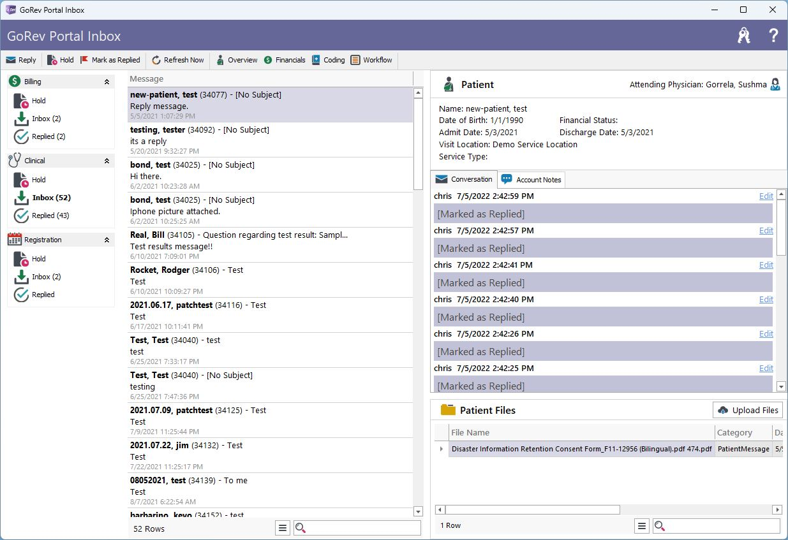
Task: Click Edit link for 2:42:57 PM entry
Action: pyautogui.click(x=766, y=231)
